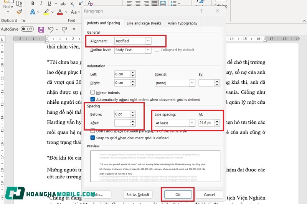Enable the Mirror indents checkbox
Image resolution: width=307 pixels, height=204 pixels.
click(x=92, y=93)
